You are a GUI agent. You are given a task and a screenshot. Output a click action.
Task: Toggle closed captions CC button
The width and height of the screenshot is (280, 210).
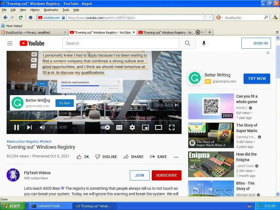[119, 127]
